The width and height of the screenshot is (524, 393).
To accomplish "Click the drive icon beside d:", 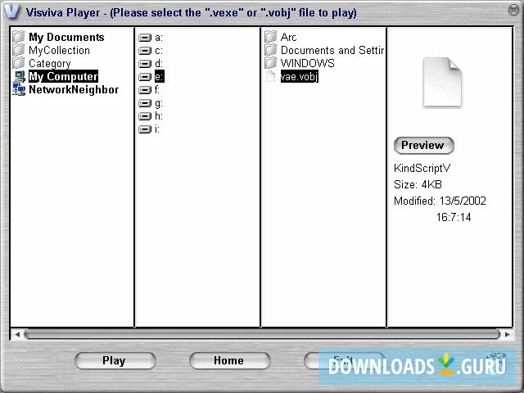I will click(145, 64).
